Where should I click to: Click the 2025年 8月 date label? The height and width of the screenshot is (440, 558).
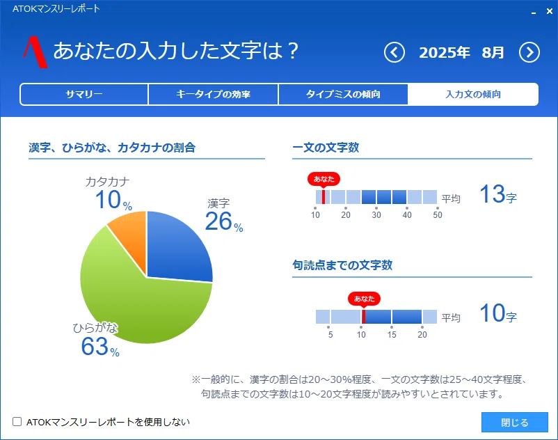pos(461,53)
